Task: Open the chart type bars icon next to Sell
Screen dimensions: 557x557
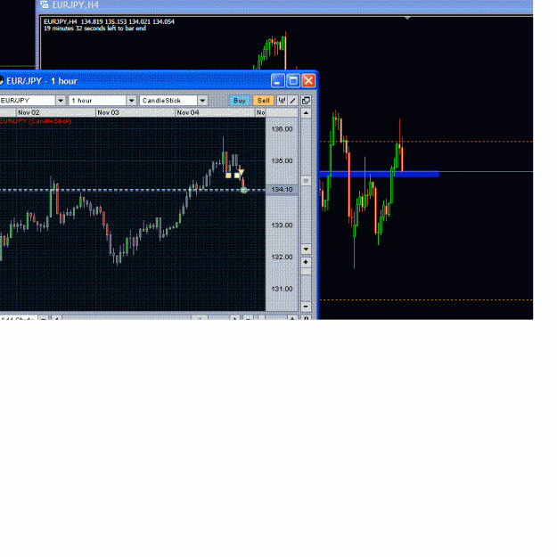Action: click(x=282, y=101)
